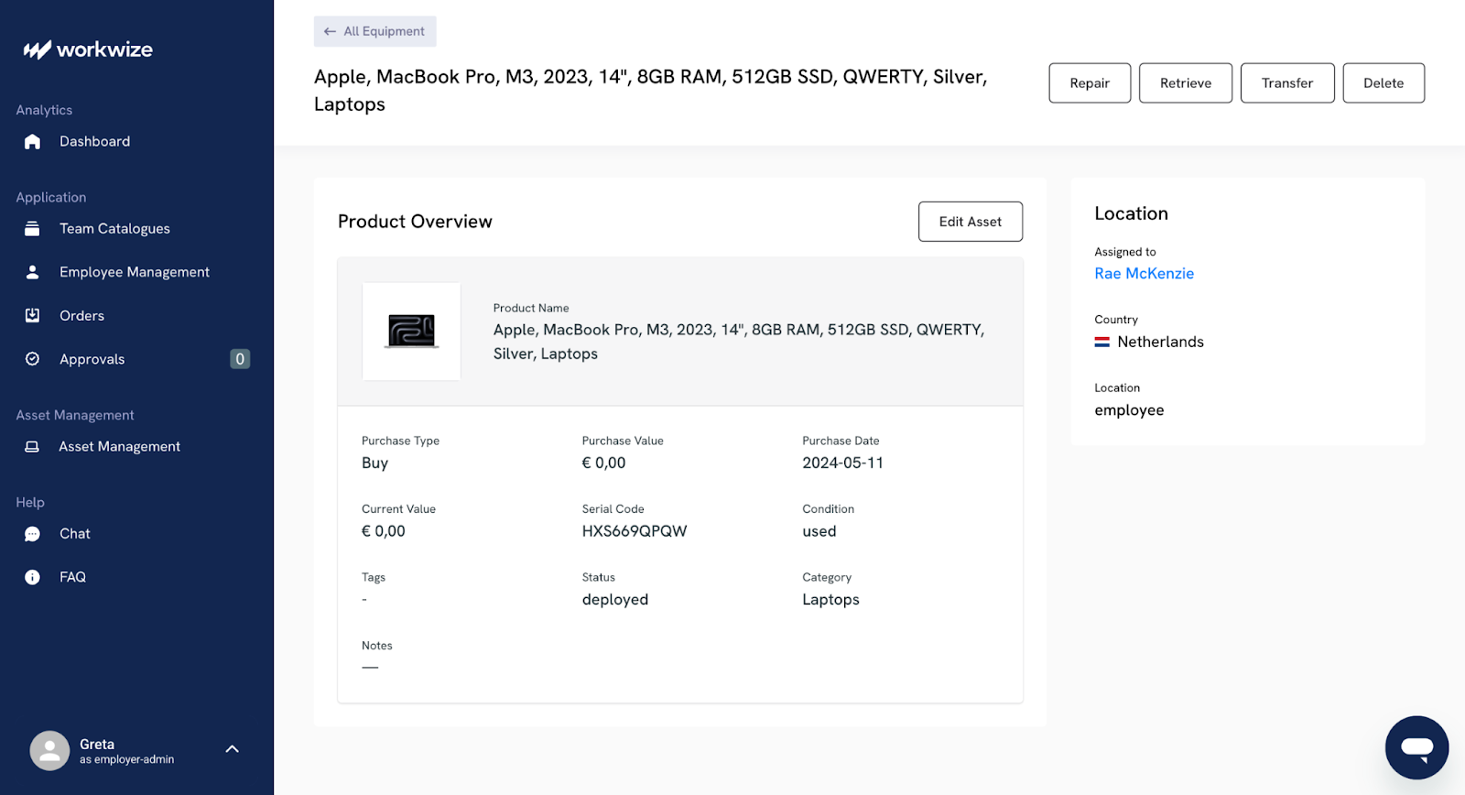Delete this asset
1465x795 pixels.
1383,83
